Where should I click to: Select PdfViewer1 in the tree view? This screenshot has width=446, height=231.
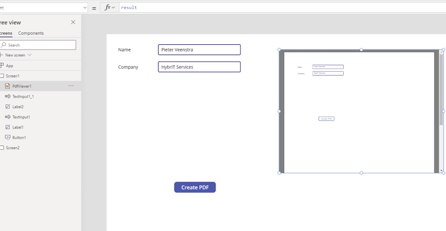[40, 86]
